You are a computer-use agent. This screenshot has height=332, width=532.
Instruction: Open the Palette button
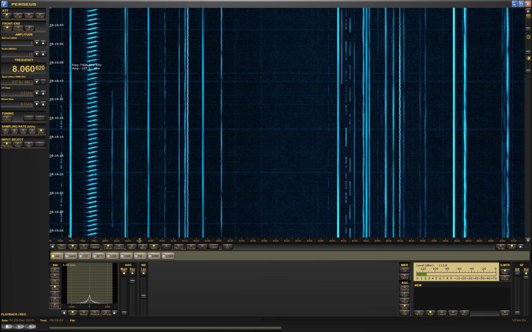coord(95,247)
